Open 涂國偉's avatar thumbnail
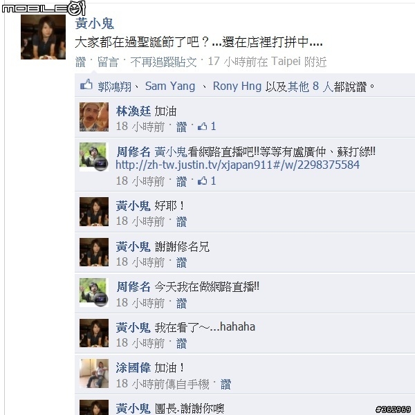Image resolution: width=415 pixels, height=415 pixels. point(94,373)
